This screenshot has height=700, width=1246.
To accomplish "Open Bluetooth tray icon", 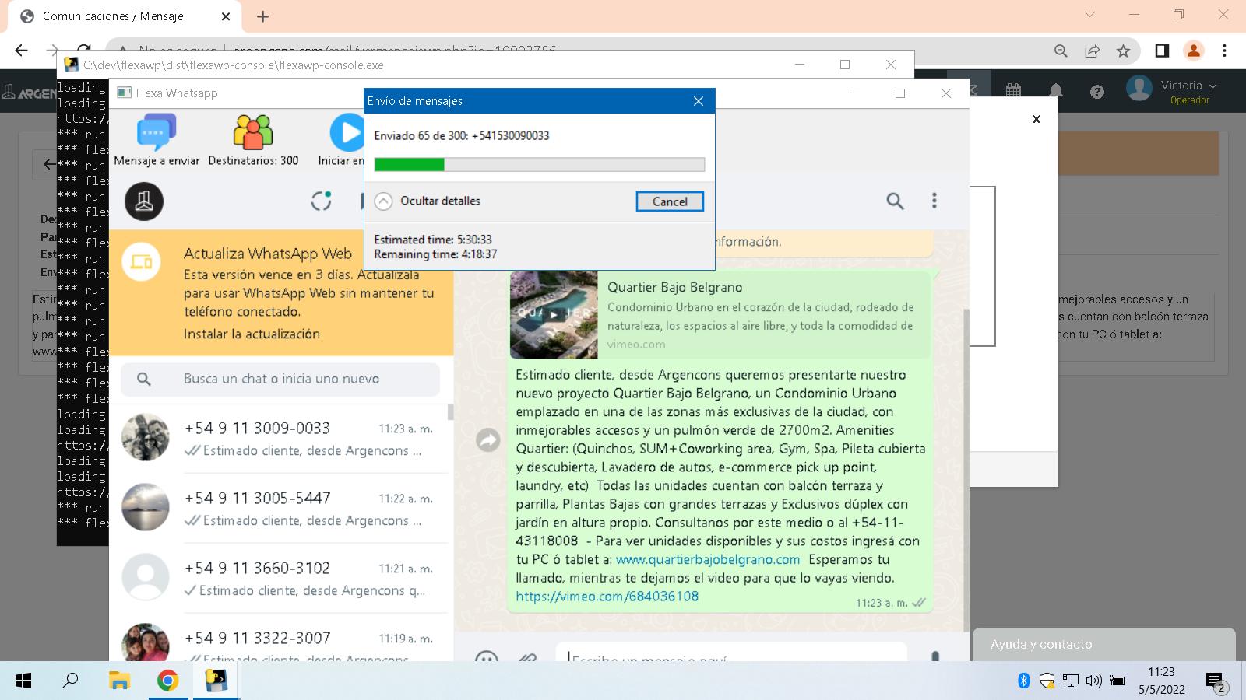I will [x=1024, y=681].
